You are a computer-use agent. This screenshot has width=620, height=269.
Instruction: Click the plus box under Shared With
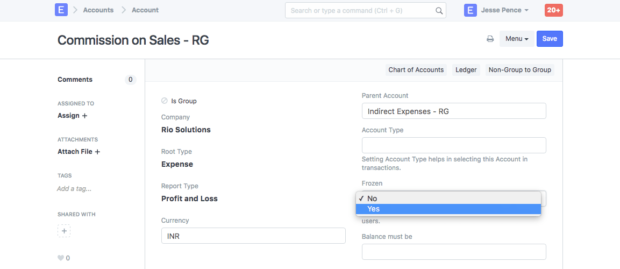[64, 231]
